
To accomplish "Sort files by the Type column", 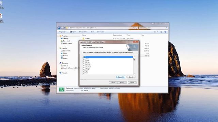I will (x=129, y=35).
